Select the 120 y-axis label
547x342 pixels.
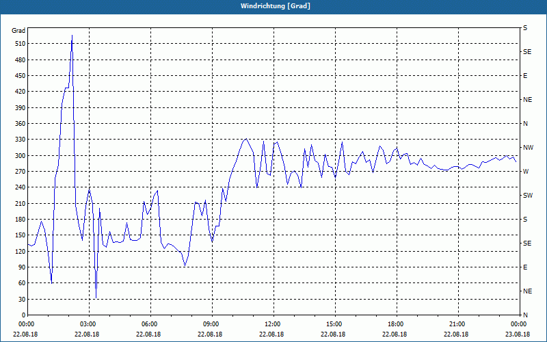pos(21,251)
